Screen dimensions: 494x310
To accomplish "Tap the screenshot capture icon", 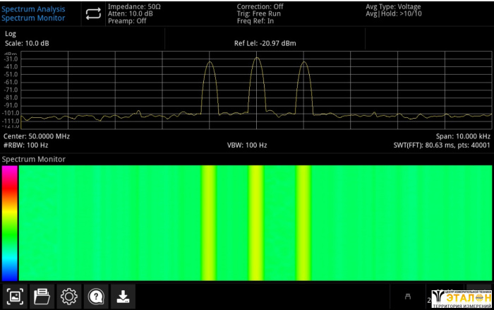I will [14, 297].
